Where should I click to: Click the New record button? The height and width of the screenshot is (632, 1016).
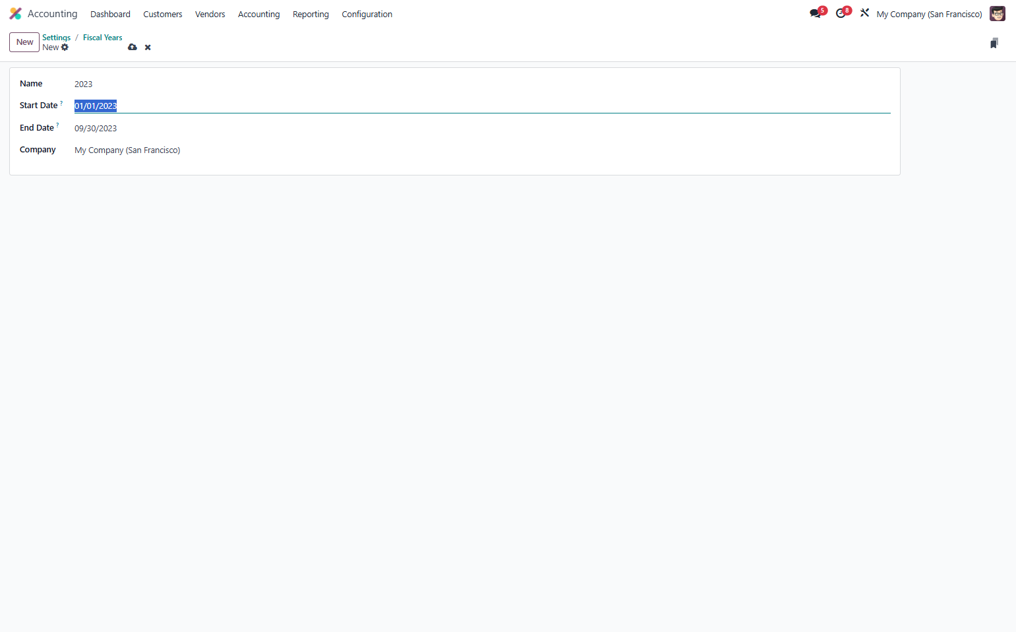coord(24,42)
